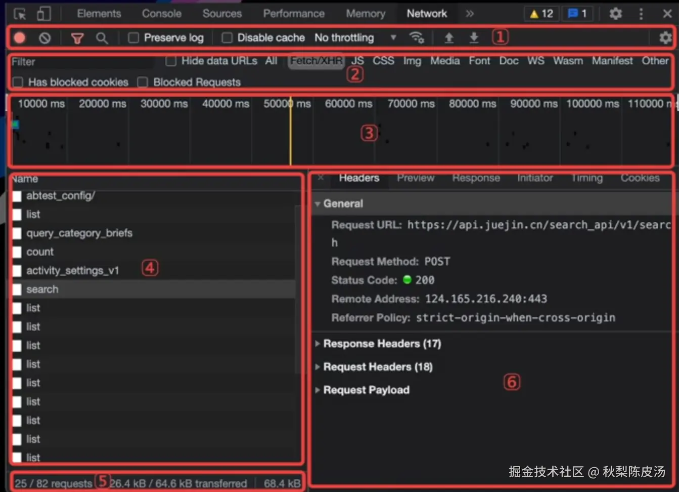Open network conditions wifi icon
Screen dimensions: 679x492
pyautogui.click(x=417, y=37)
